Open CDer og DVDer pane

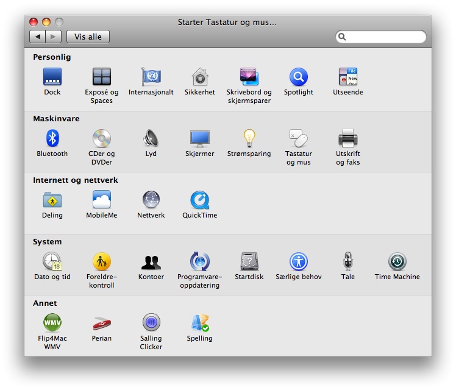coord(101,138)
